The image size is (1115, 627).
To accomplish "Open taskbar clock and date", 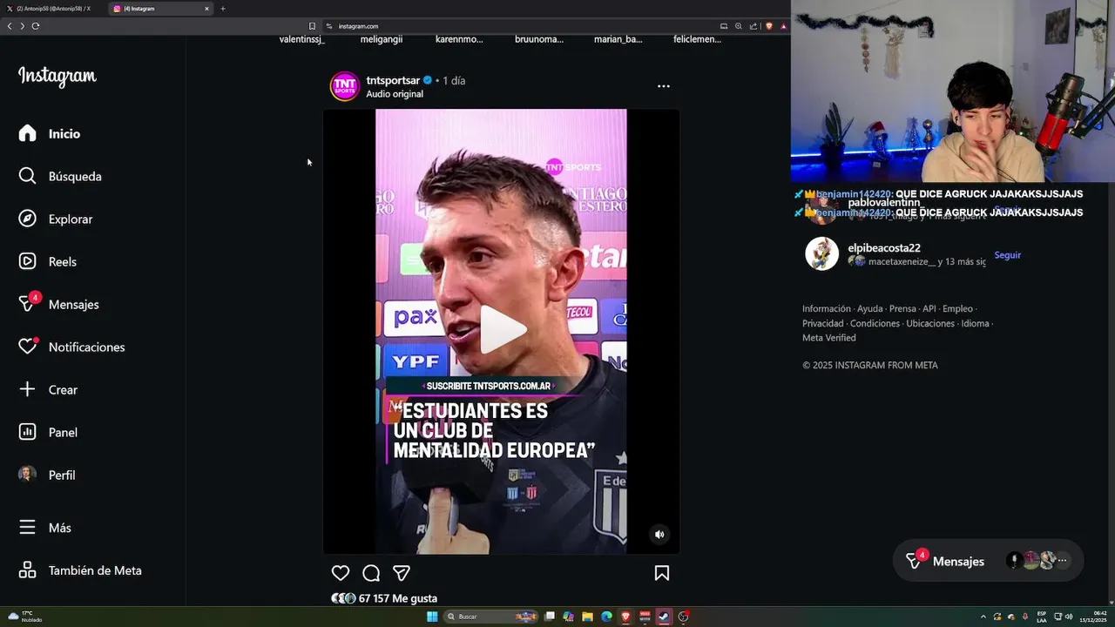I will (1093, 617).
